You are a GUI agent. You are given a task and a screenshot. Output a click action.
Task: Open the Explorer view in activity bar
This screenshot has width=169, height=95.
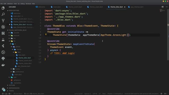3,8
